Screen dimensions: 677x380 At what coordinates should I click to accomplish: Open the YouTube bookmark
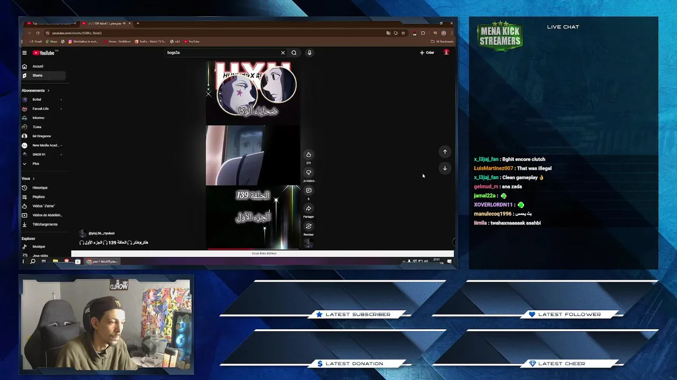[x=192, y=41]
